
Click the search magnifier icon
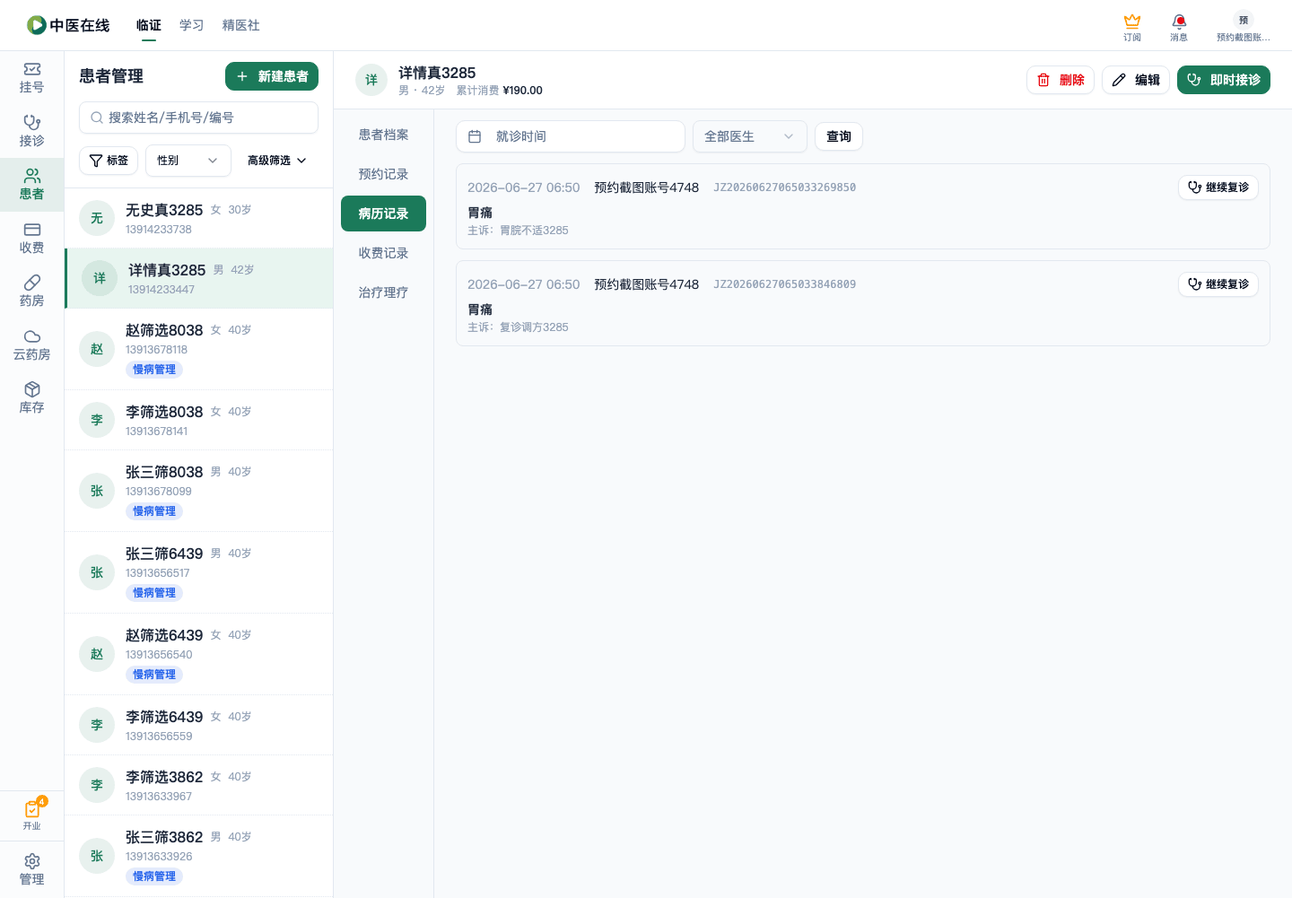(x=97, y=118)
